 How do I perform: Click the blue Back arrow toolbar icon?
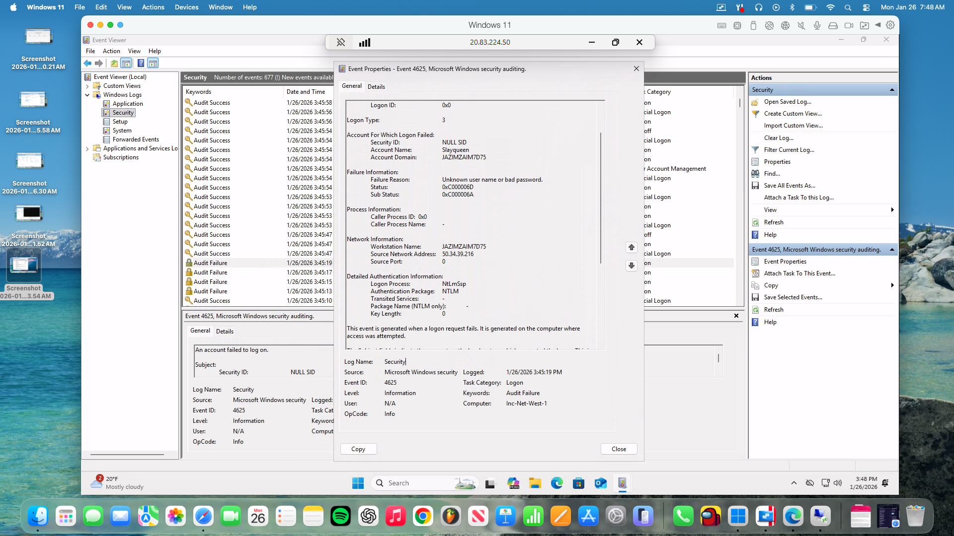87,63
